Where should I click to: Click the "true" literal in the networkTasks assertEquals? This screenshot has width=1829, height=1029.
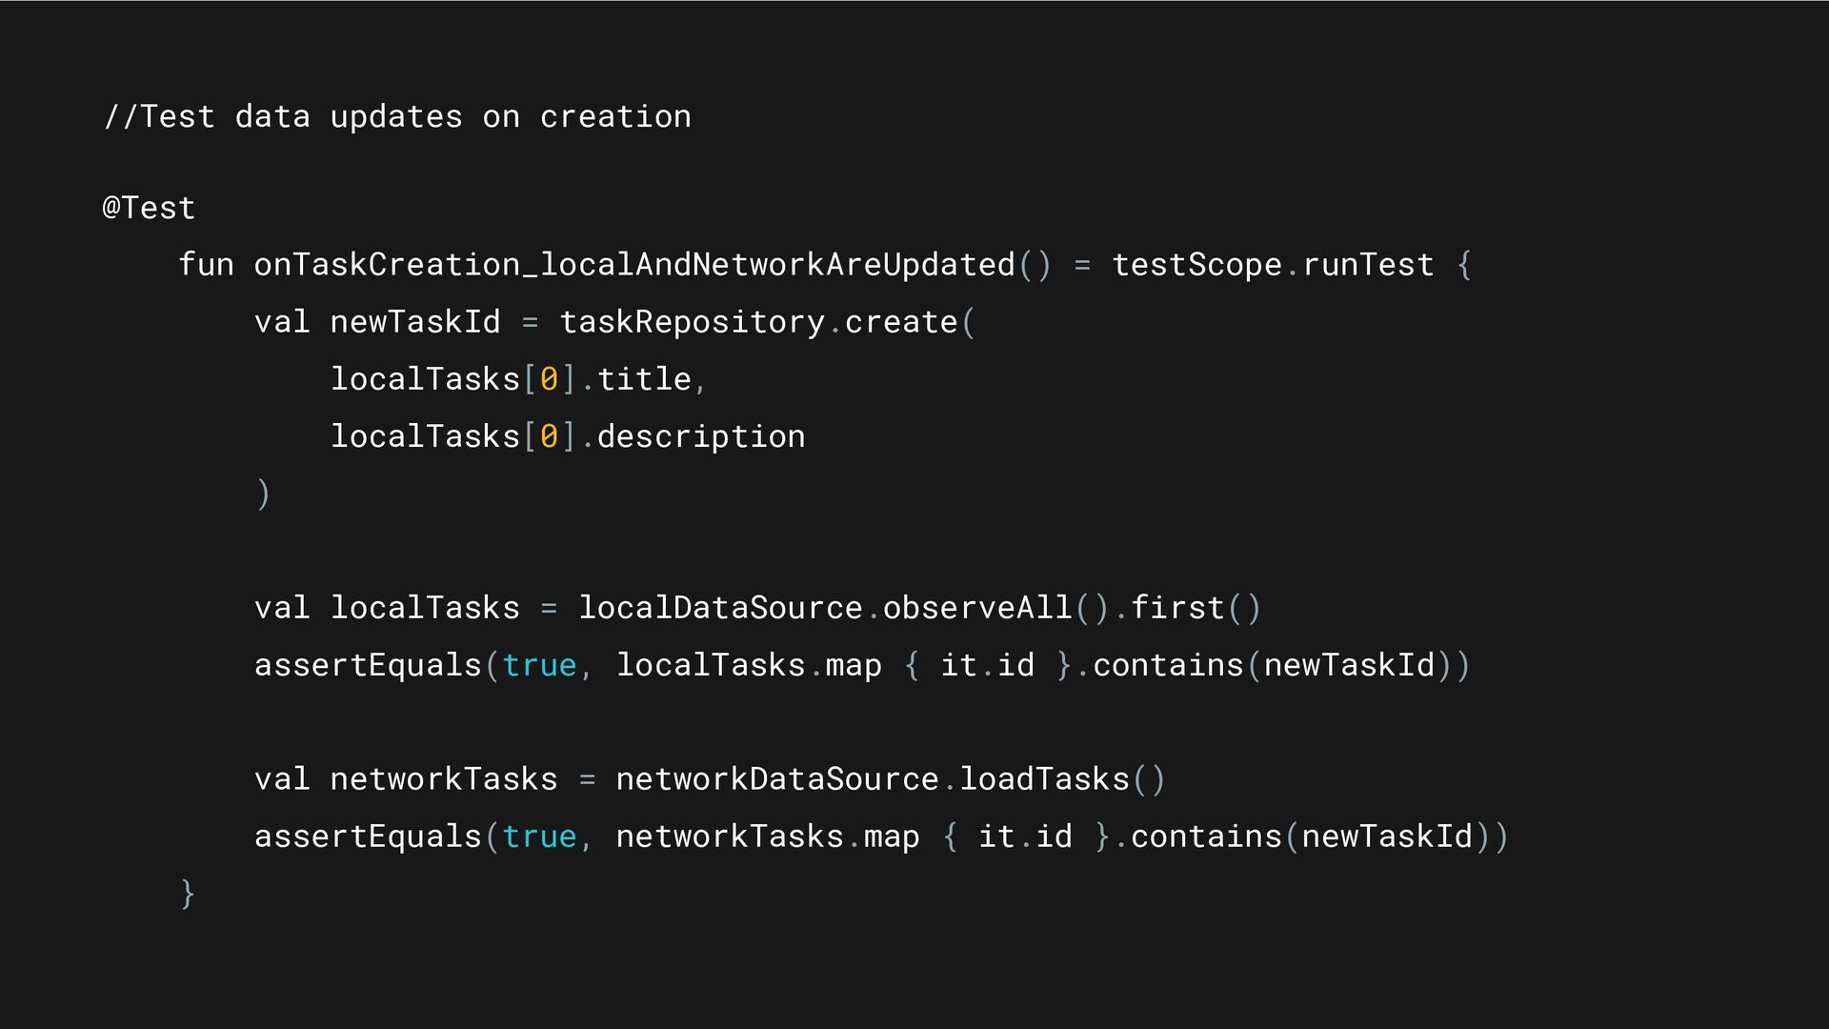[539, 837]
